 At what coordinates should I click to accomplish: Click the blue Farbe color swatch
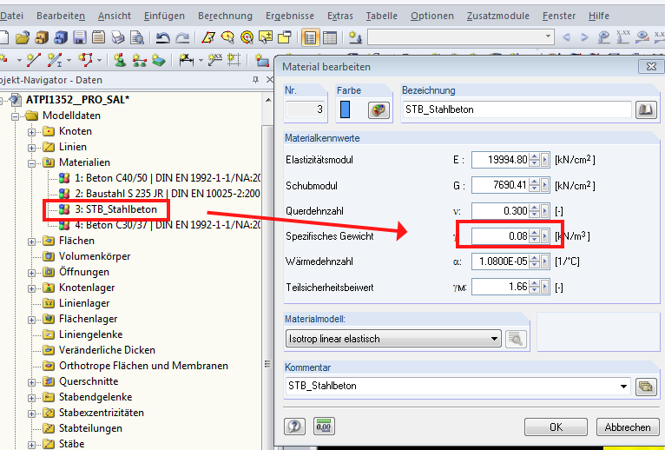click(x=345, y=110)
